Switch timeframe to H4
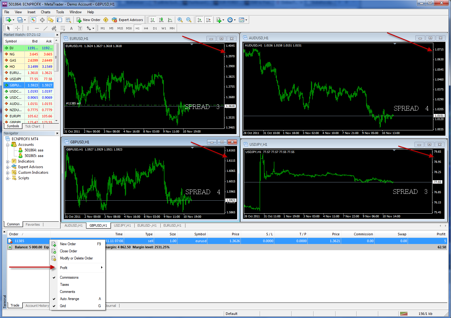 [x=146, y=28]
